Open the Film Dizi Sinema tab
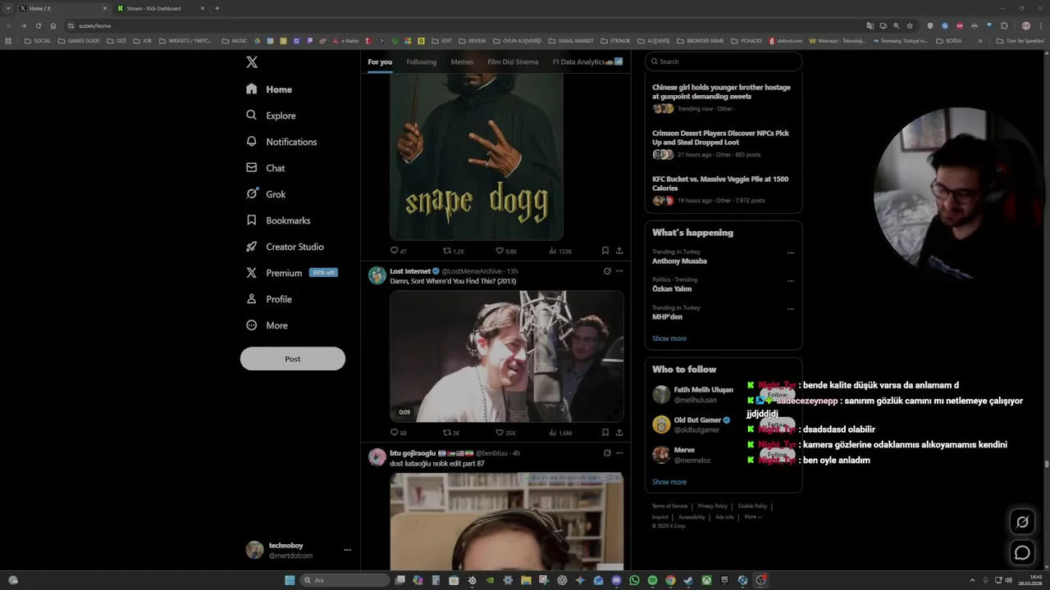Viewport: 1050px width, 590px height. pos(513,61)
